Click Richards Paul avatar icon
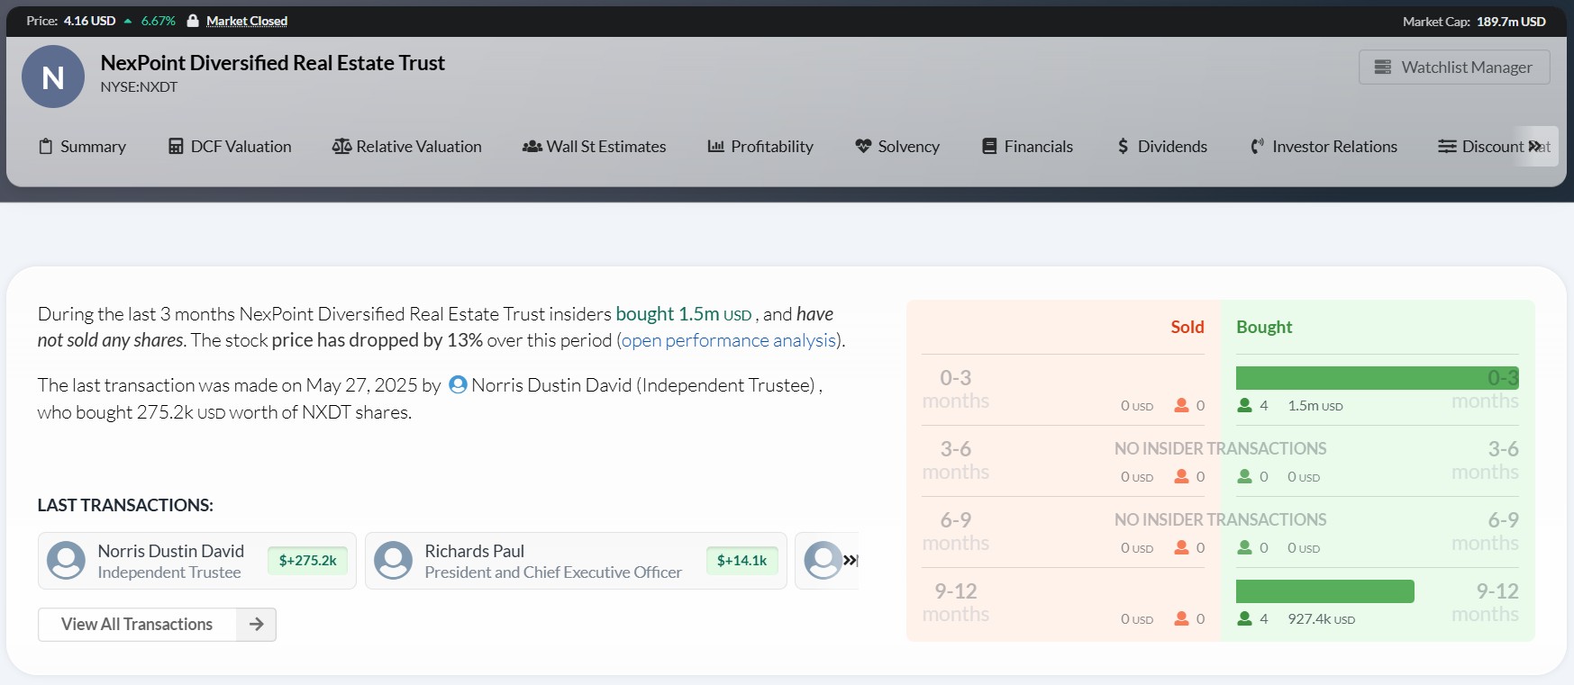The height and width of the screenshot is (685, 1574). coord(393,560)
